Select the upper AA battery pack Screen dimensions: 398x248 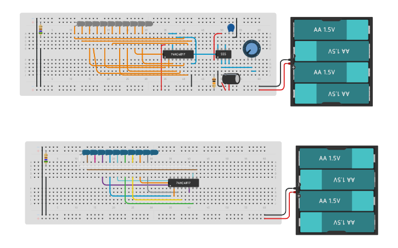pos(332,61)
